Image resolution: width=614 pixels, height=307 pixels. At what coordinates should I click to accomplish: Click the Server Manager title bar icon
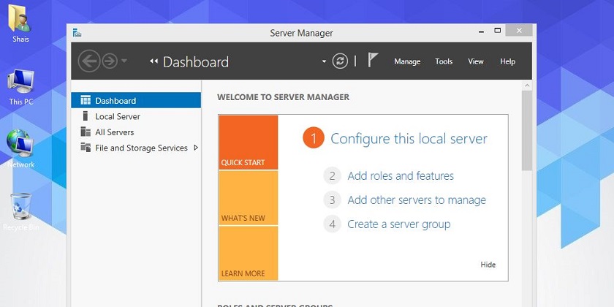[x=77, y=33]
